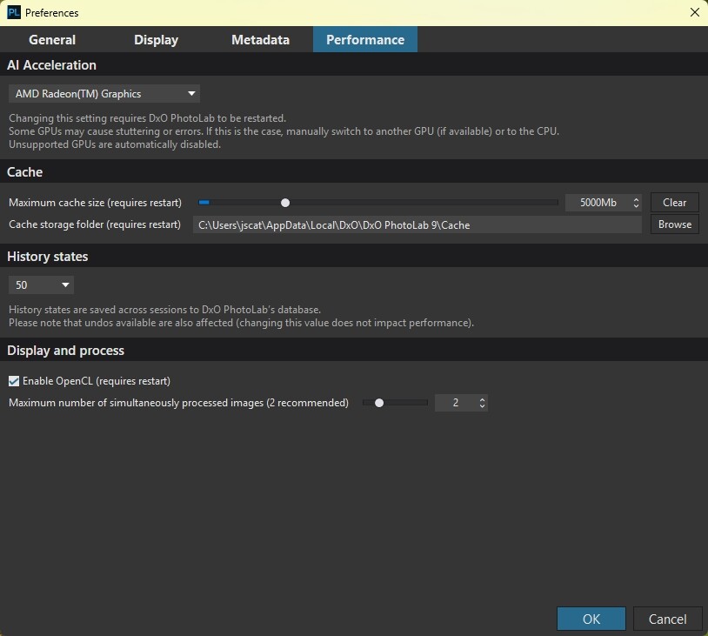Dismiss the dialog with Cancel
The height and width of the screenshot is (636, 708).
pyautogui.click(x=667, y=619)
